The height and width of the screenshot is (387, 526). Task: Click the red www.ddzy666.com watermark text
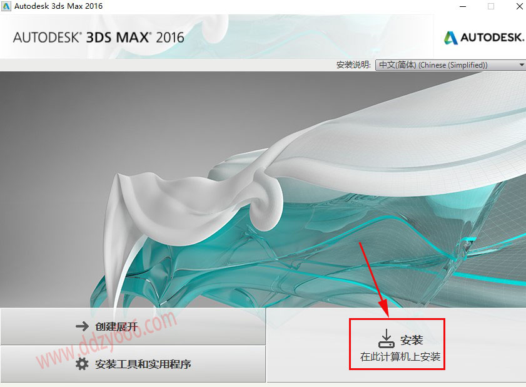107,340
